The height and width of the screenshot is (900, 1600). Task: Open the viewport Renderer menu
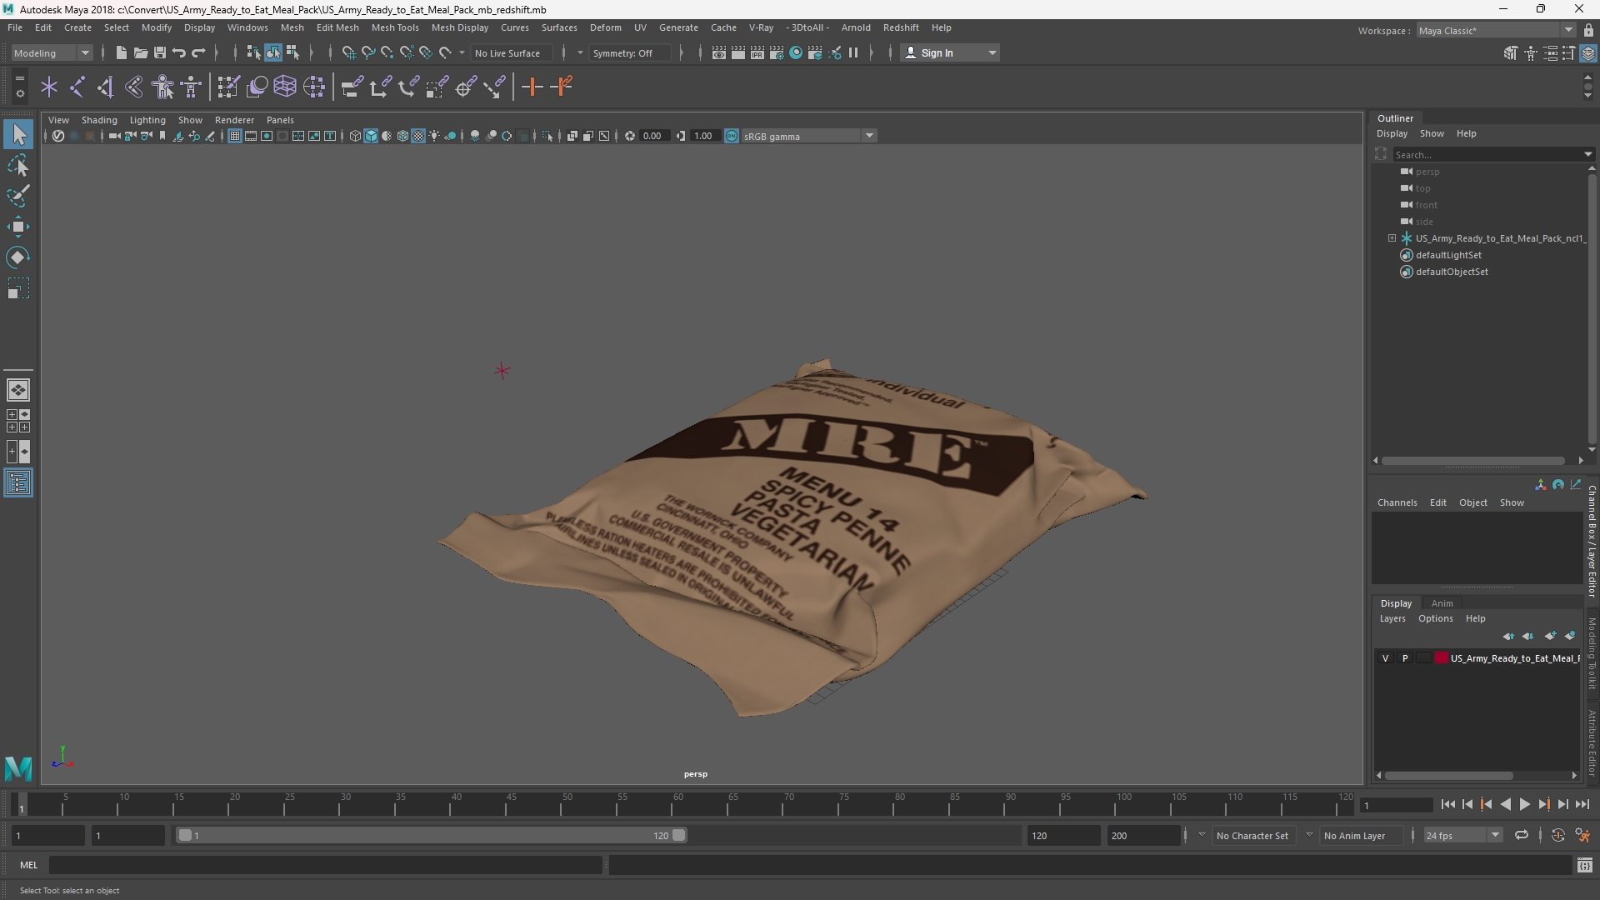click(x=234, y=120)
